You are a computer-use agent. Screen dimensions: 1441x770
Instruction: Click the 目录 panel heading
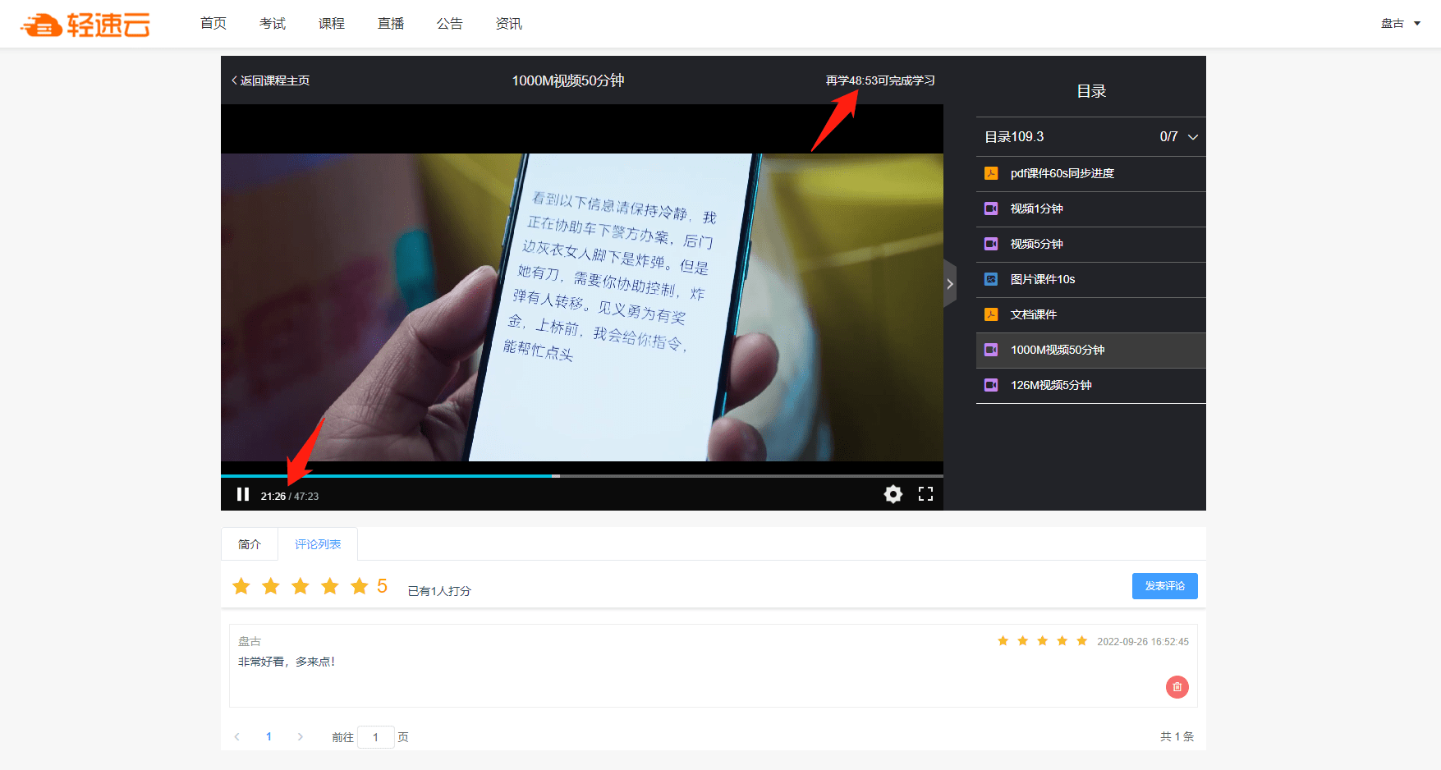pos(1091,91)
